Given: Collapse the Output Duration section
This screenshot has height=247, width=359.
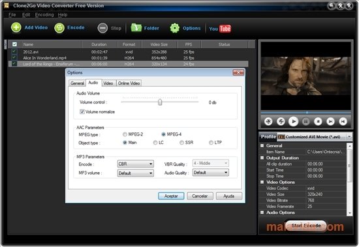Looking at the screenshot, I should [x=262, y=158].
